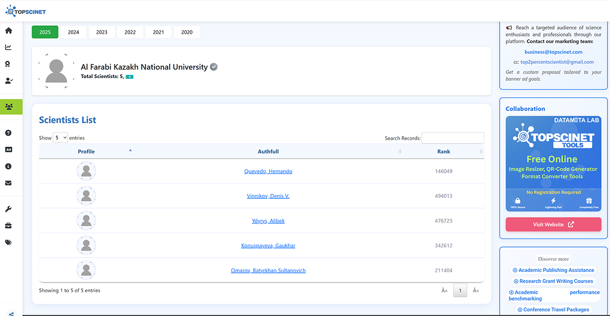This screenshot has width=610, height=316.
Task: Open the line chart sidebar icon
Action: pyautogui.click(x=9, y=47)
